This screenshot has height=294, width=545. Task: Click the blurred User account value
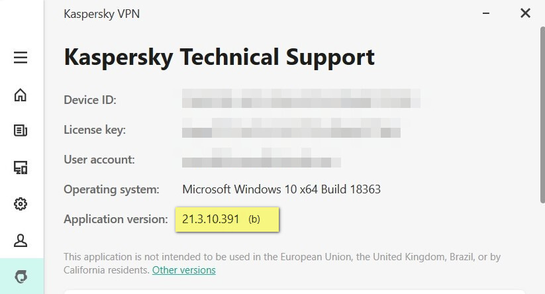coord(262,160)
